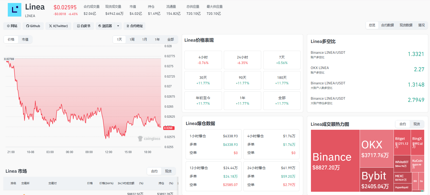The width and height of the screenshot is (430, 195).
Task: Select the 全部 time range
Action: 171,39
